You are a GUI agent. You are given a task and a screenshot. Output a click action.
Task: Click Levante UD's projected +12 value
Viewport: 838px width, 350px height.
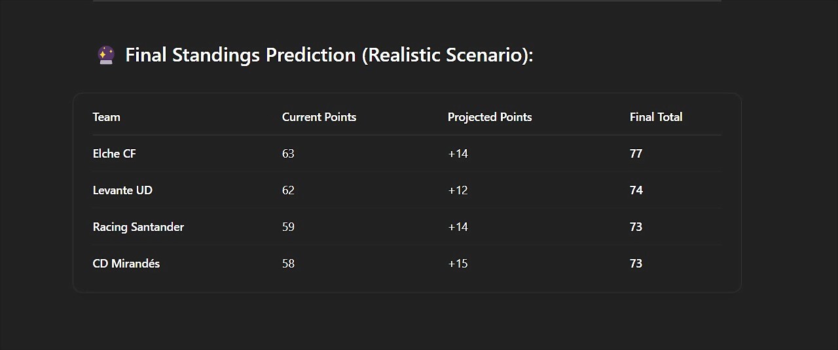[x=458, y=190]
